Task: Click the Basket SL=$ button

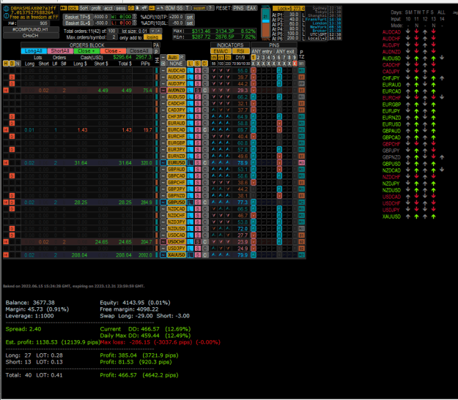Action: click(x=78, y=23)
